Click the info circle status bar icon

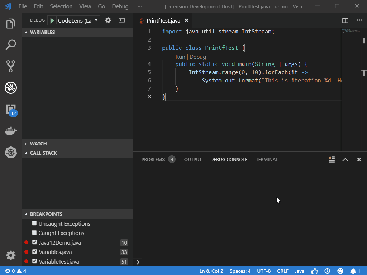(x=327, y=271)
